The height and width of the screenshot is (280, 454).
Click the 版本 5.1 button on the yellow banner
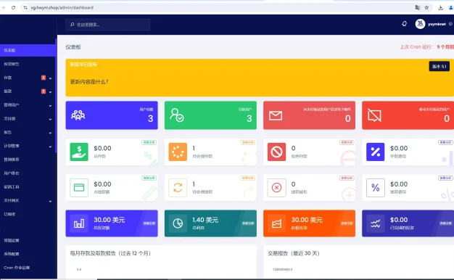[x=439, y=66]
